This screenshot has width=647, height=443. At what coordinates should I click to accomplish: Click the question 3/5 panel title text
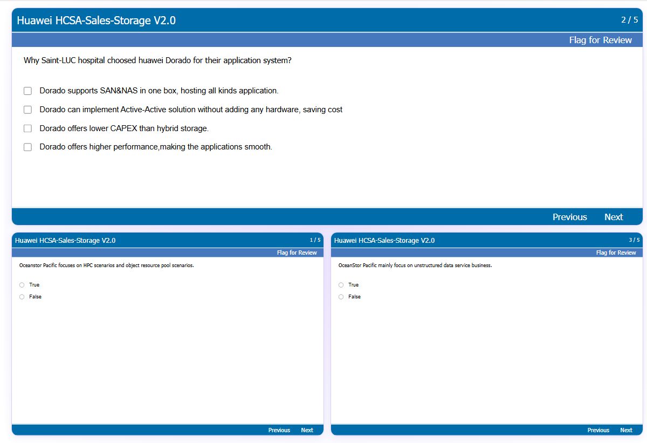tap(384, 241)
